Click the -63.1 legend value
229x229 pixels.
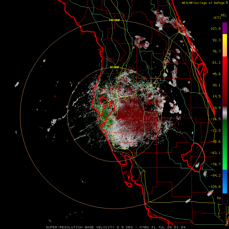pyautogui.click(x=216, y=153)
